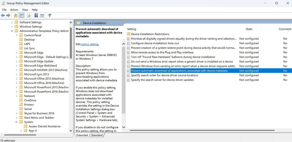This screenshot has width=292, height=142.
Task: Open the blue Help toolbar icon
Action: click(x=36, y=15)
